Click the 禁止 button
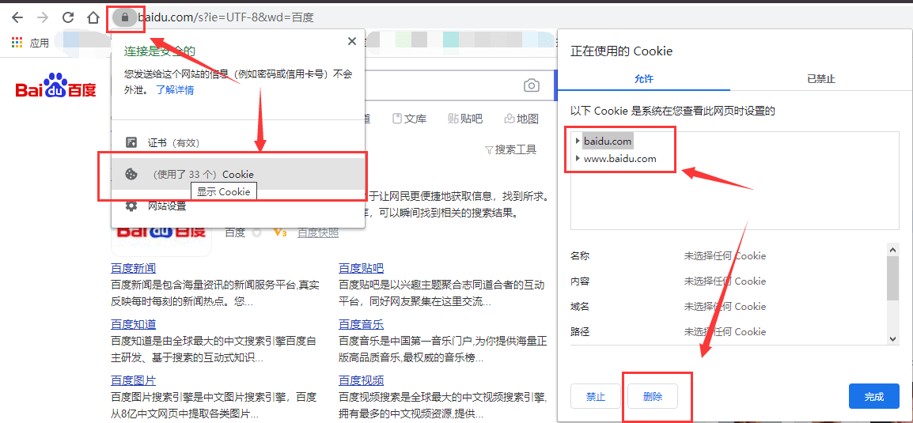This screenshot has width=913, height=423. tap(596, 397)
